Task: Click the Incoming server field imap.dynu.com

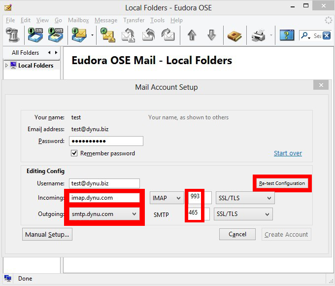Action: pyautogui.click(x=104, y=198)
